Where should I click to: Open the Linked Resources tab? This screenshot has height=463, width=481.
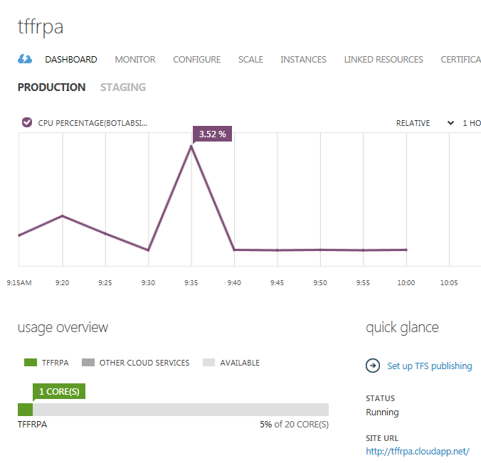(384, 60)
